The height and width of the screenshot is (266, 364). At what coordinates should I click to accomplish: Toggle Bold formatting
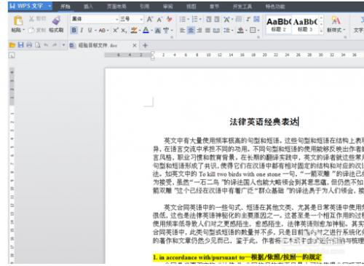74,30
